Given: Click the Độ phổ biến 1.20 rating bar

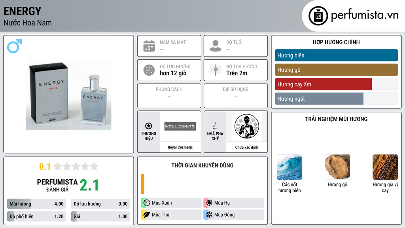Looking at the screenshot, I should pos(36,217).
